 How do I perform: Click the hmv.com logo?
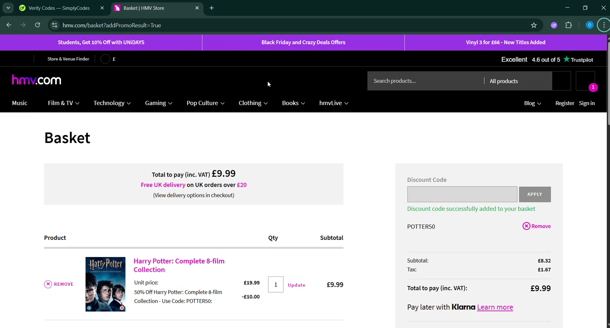pos(37,80)
